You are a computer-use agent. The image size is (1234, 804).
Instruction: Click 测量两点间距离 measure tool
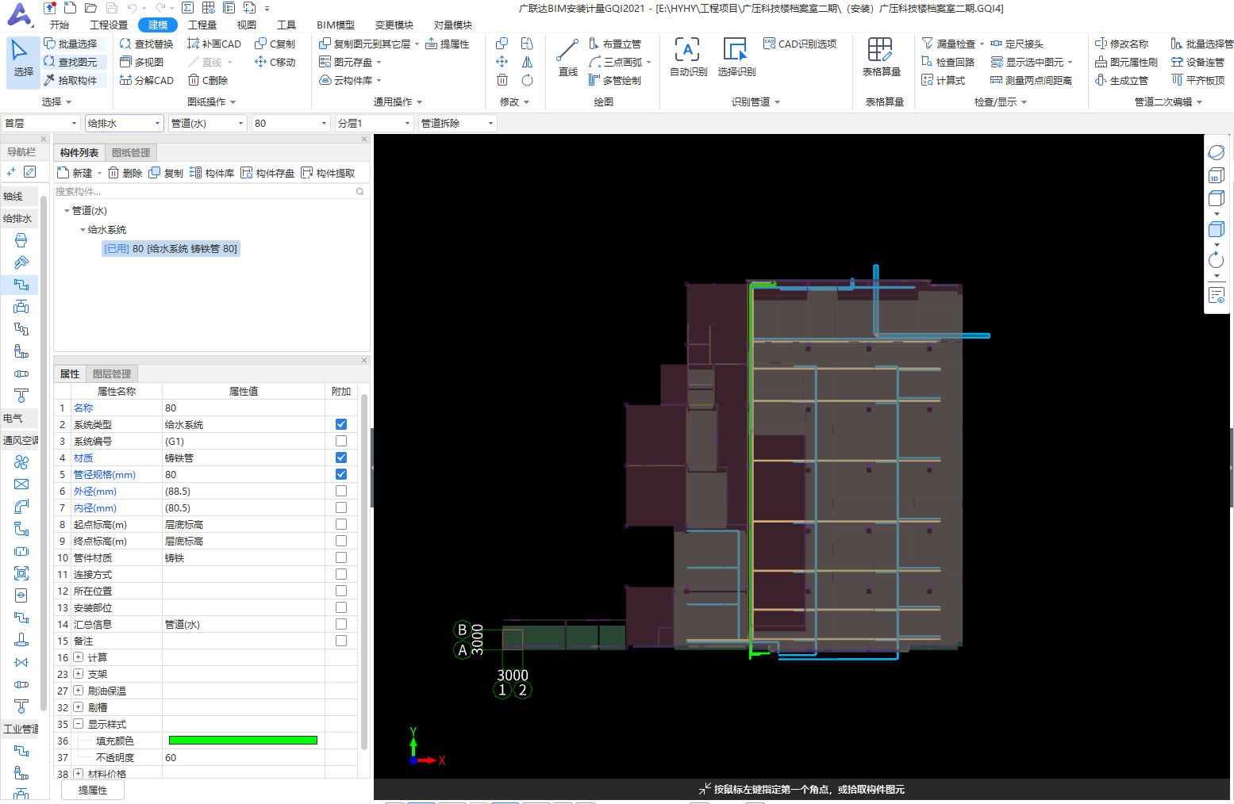1032,80
